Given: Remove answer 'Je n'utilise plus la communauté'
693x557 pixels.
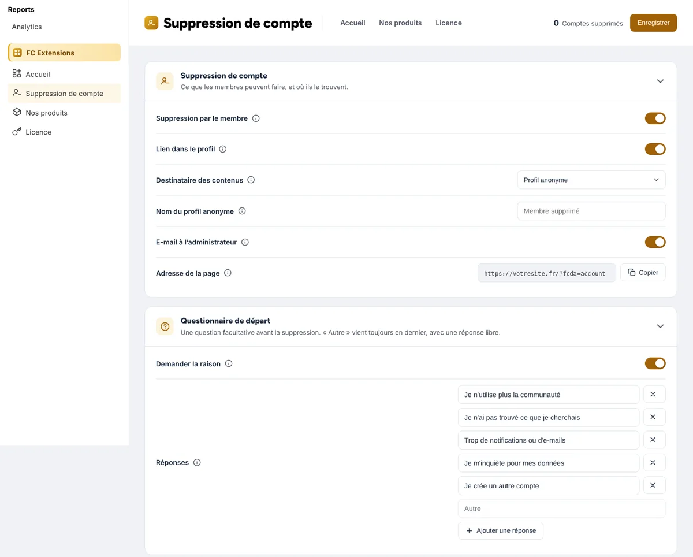Looking at the screenshot, I should 654,394.
